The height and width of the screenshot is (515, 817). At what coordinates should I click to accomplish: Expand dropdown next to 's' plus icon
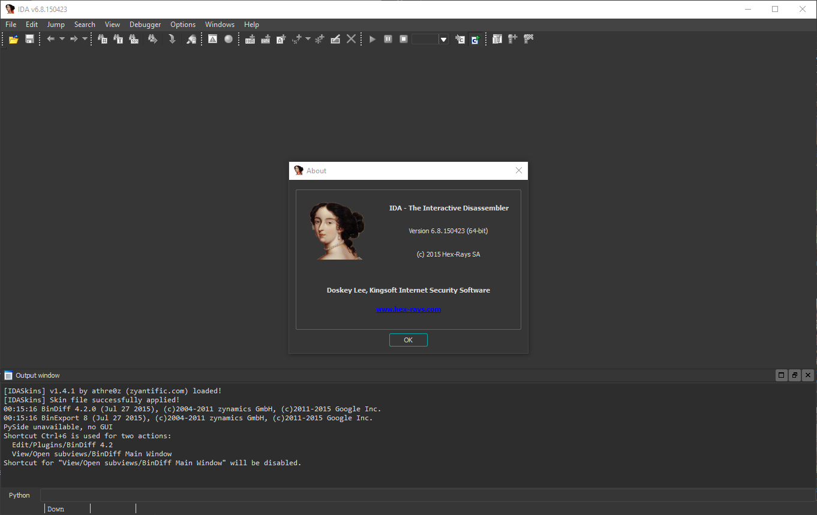tap(308, 39)
